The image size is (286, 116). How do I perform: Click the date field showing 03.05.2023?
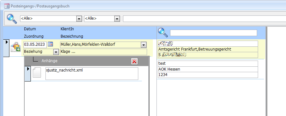[35, 44]
